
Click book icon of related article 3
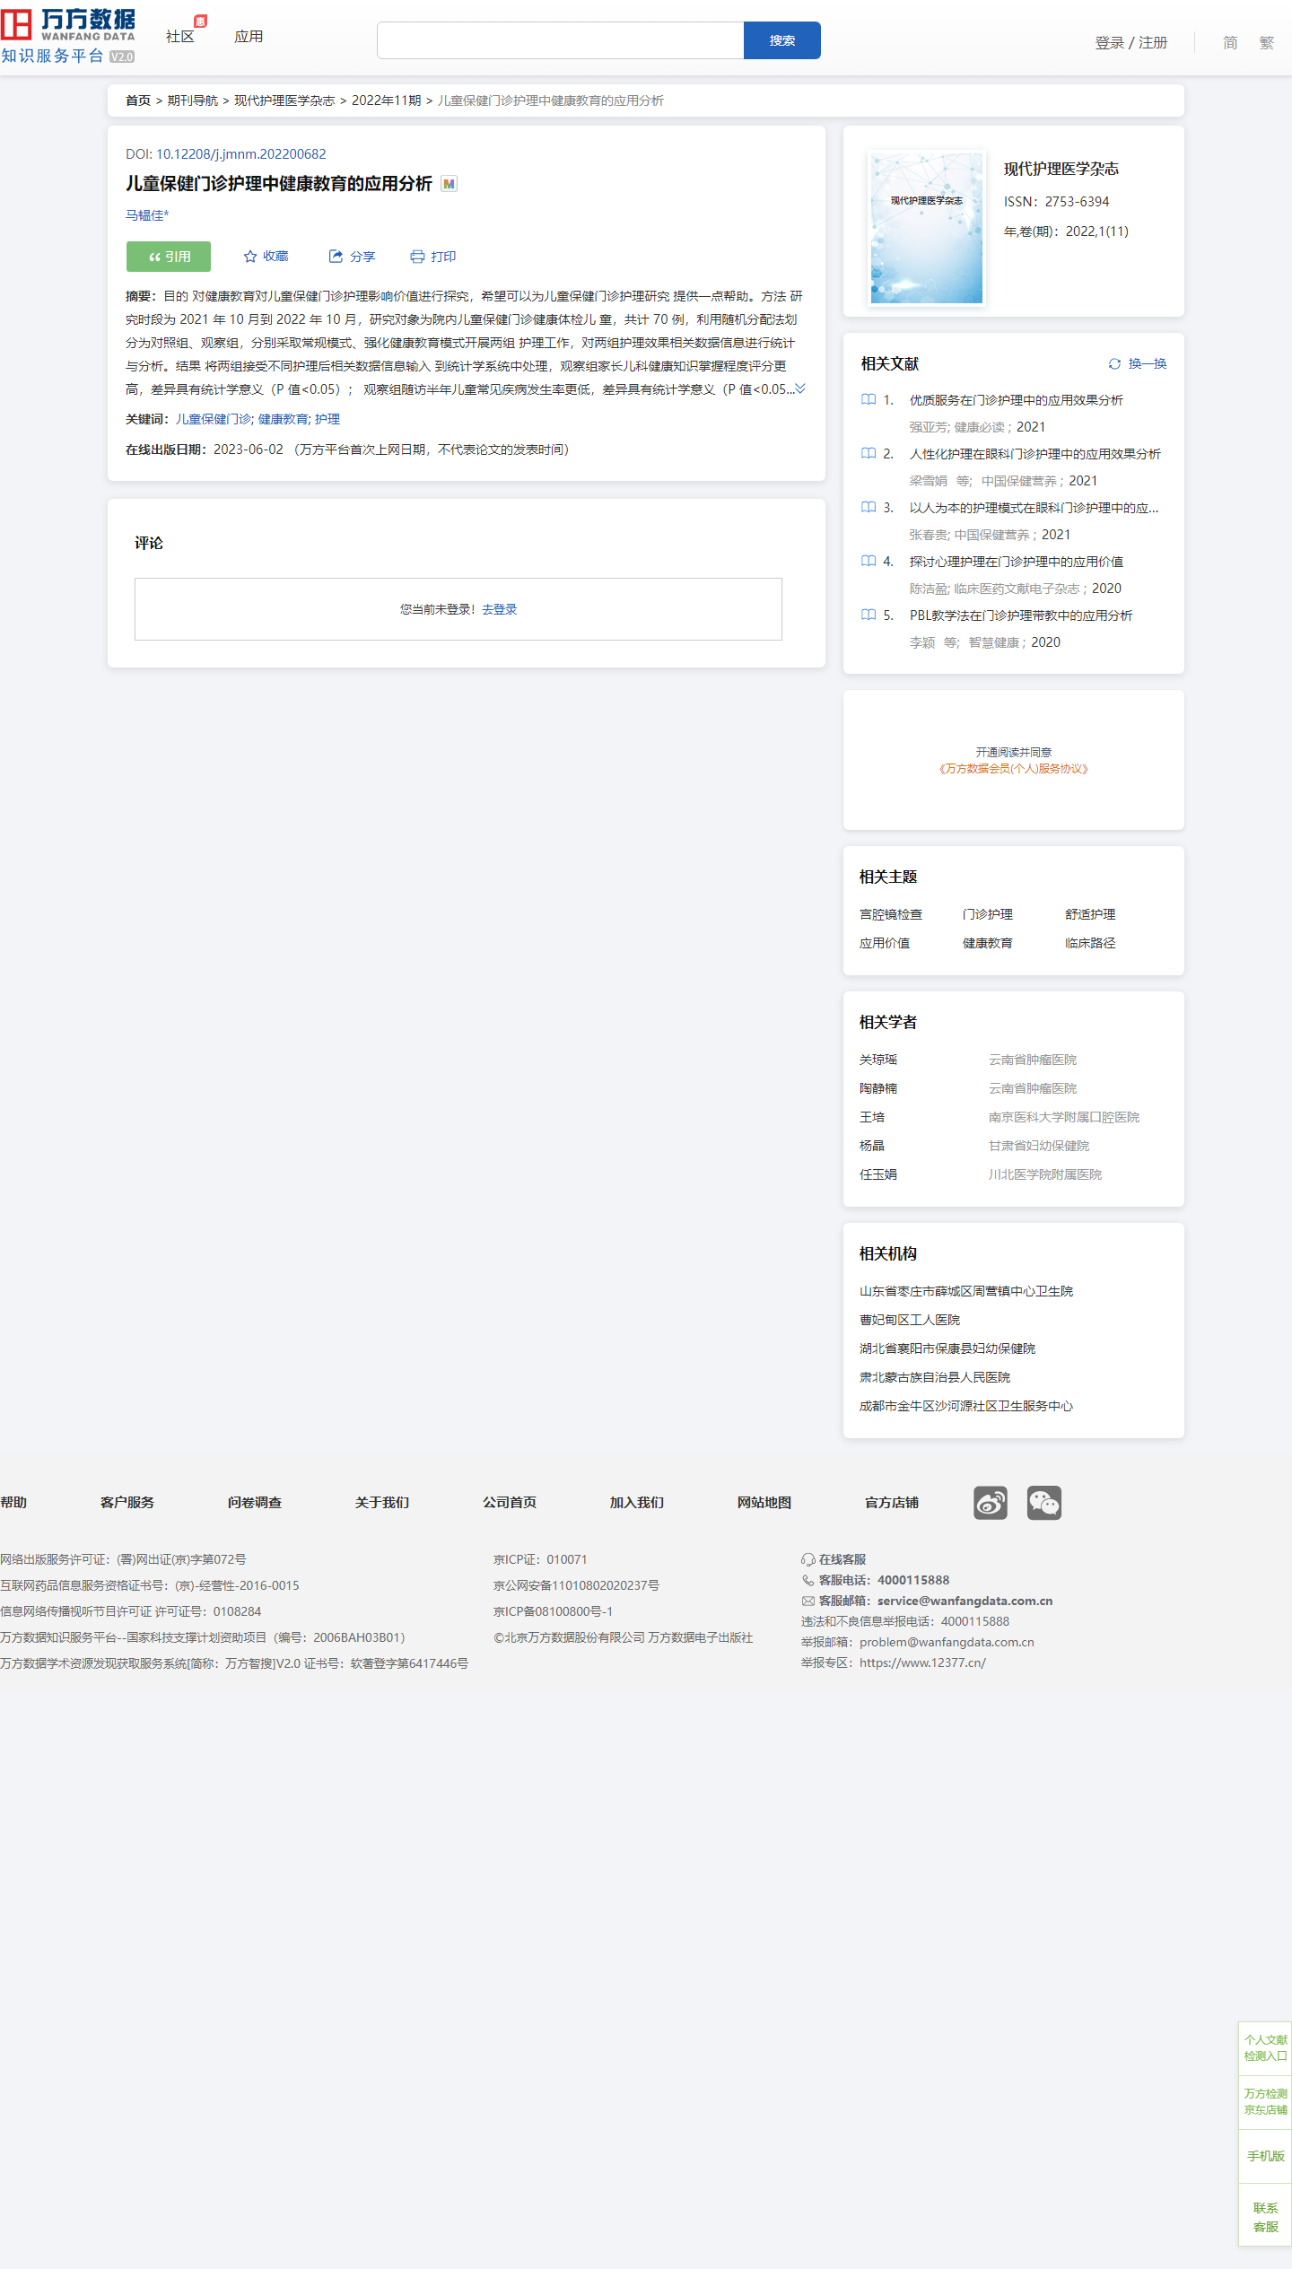point(869,508)
